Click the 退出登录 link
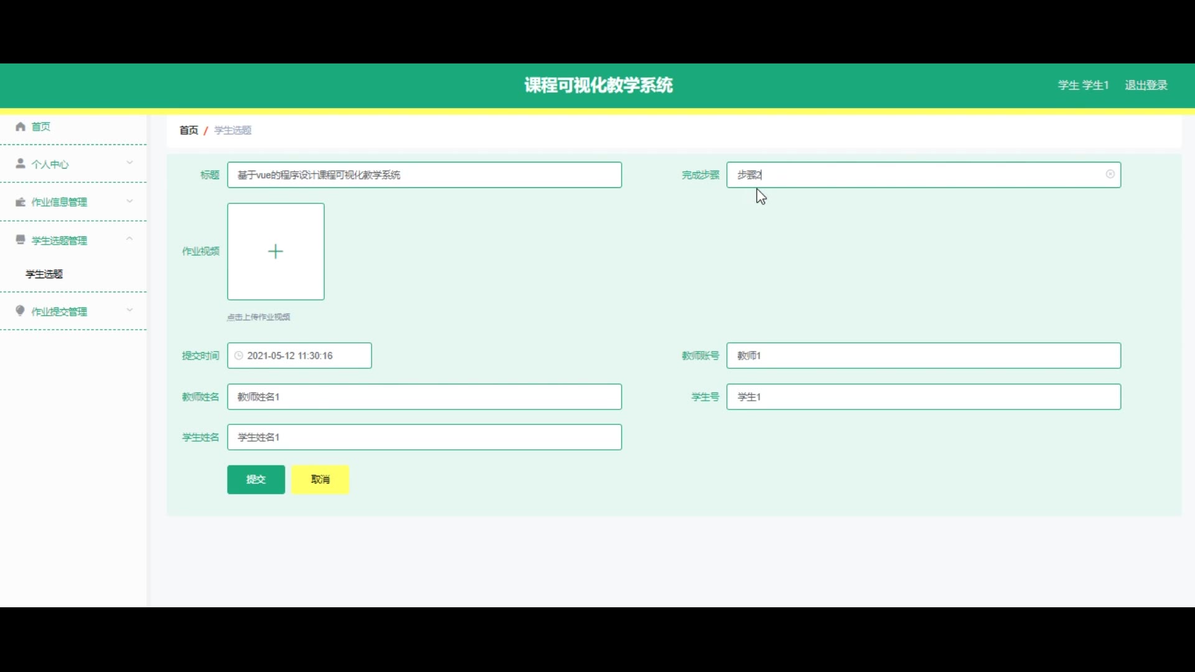This screenshot has height=672, width=1195. [1146, 85]
